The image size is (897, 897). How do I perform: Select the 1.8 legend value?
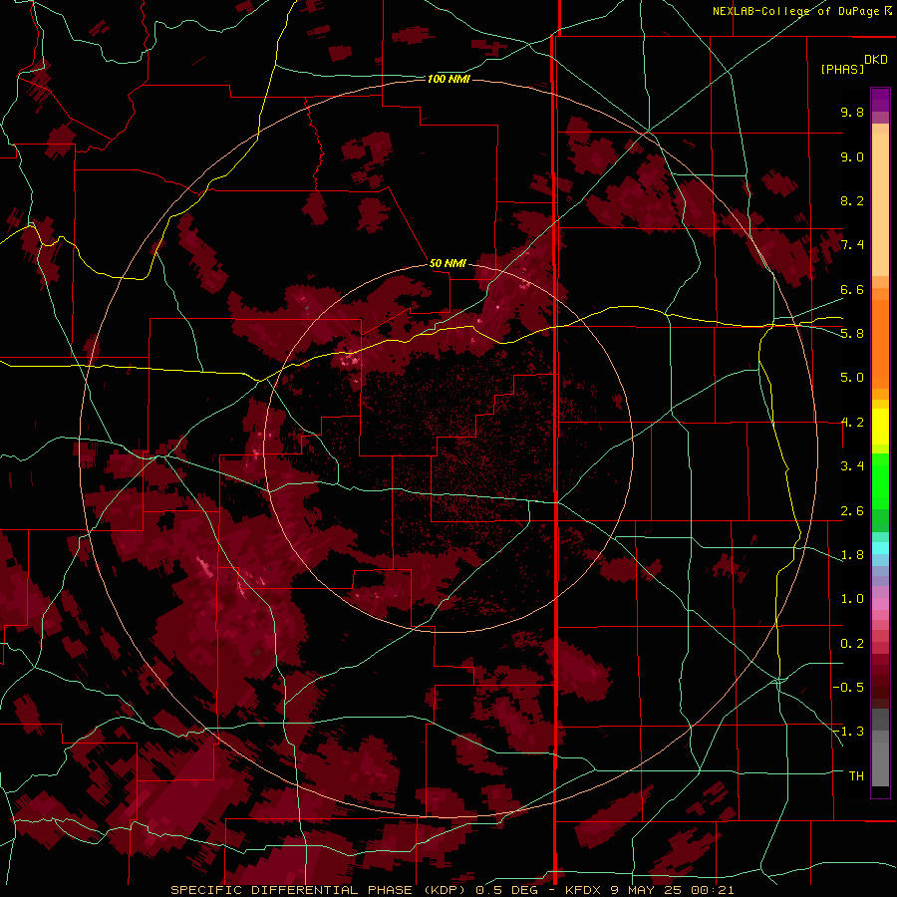pyautogui.click(x=852, y=555)
